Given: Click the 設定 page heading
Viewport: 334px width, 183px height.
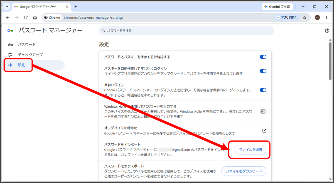Looking at the screenshot, I should tap(104, 44).
